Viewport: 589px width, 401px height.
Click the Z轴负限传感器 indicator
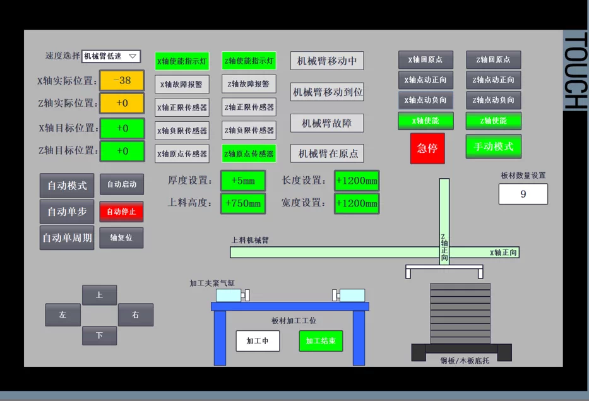click(249, 130)
